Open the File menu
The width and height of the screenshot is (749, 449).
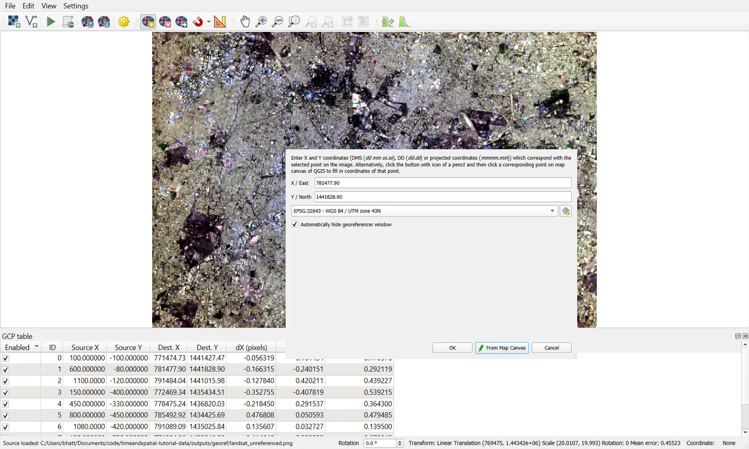(10, 6)
